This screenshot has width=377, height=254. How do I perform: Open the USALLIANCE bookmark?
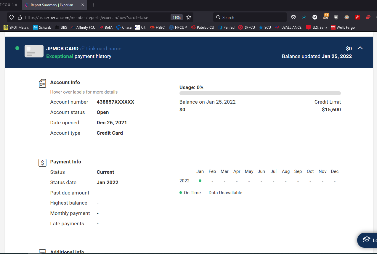tap(288, 27)
